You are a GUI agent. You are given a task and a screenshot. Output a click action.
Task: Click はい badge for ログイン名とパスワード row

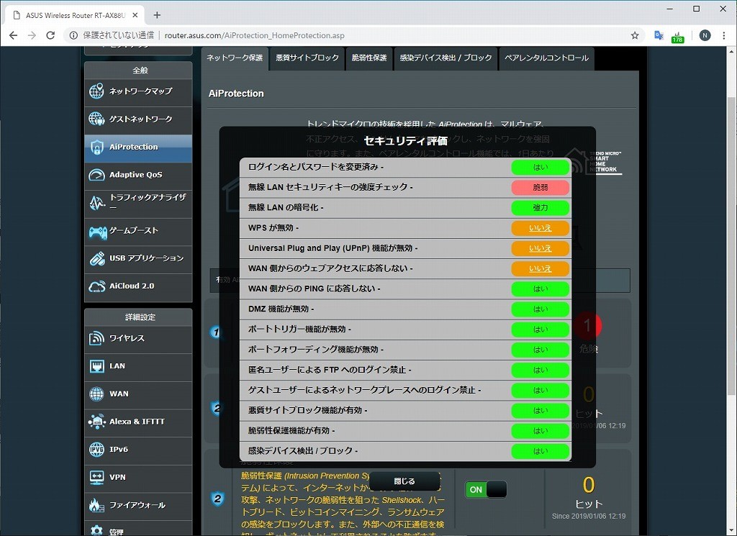point(540,167)
